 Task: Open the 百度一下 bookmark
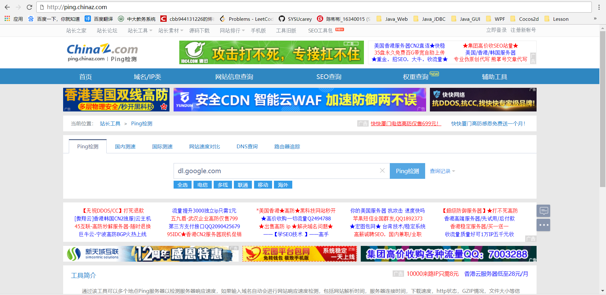coord(54,19)
